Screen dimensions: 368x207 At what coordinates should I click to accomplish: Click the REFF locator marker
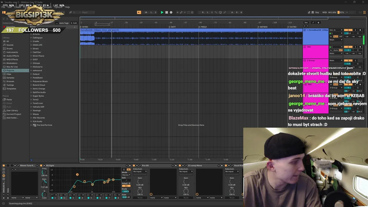pyautogui.click(x=172, y=27)
